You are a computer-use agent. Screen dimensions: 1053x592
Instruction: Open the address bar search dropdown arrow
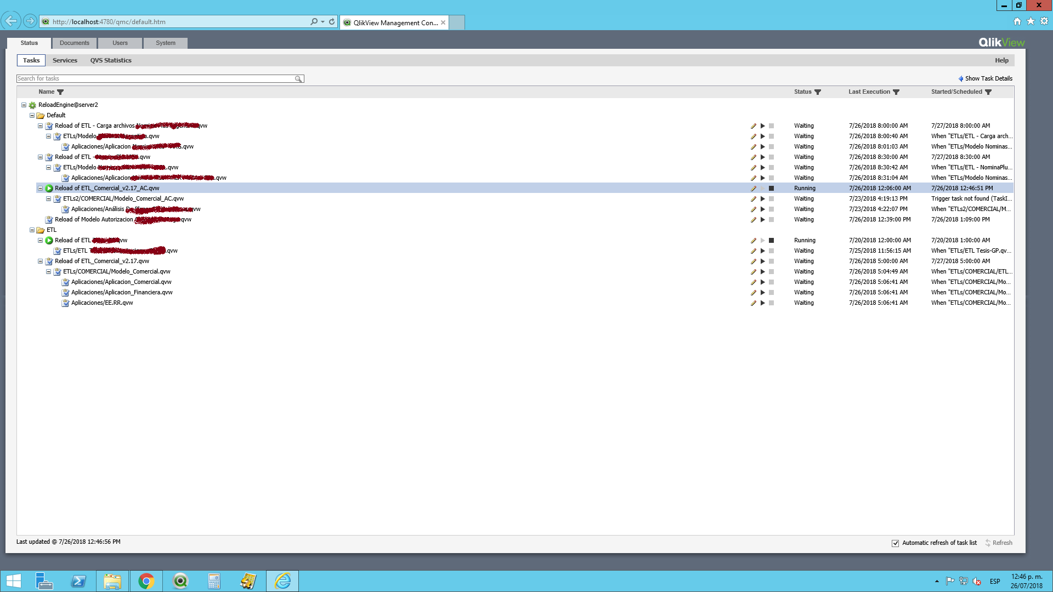pos(322,22)
